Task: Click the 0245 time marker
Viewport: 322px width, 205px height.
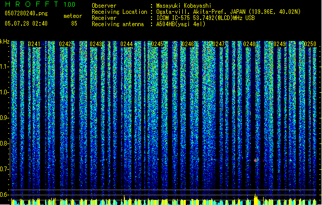Action: click(157, 44)
